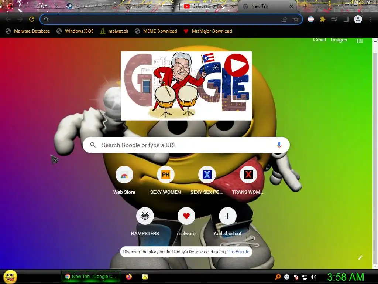The image size is (378, 284).
Task: Open the Images link
Action: [339, 40]
